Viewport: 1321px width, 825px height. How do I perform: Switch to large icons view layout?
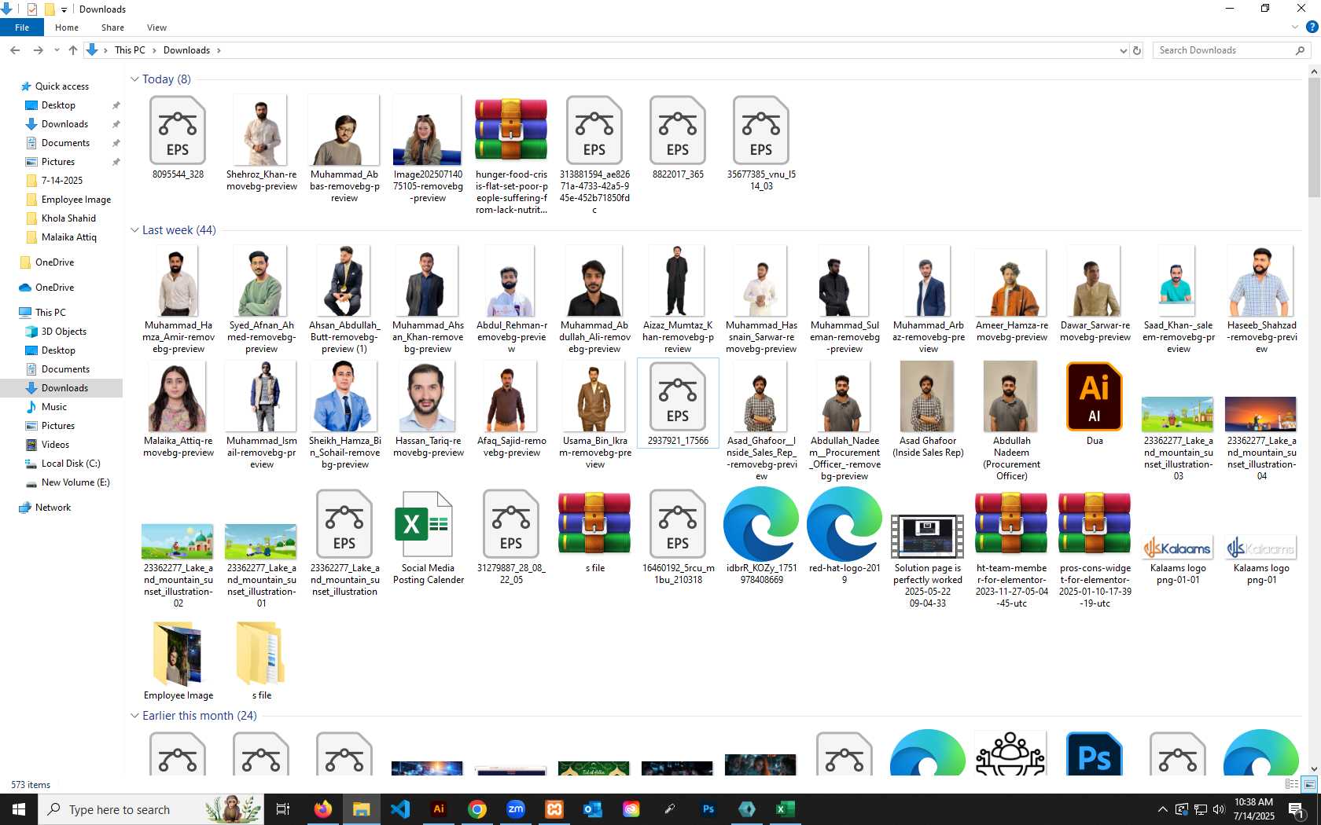click(x=1309, y=784)
